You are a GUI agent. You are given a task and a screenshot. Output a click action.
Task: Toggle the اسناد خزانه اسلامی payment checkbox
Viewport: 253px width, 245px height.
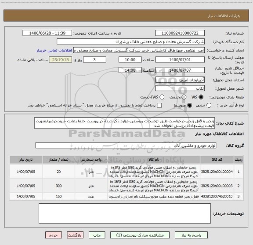(x=159, y=106)
